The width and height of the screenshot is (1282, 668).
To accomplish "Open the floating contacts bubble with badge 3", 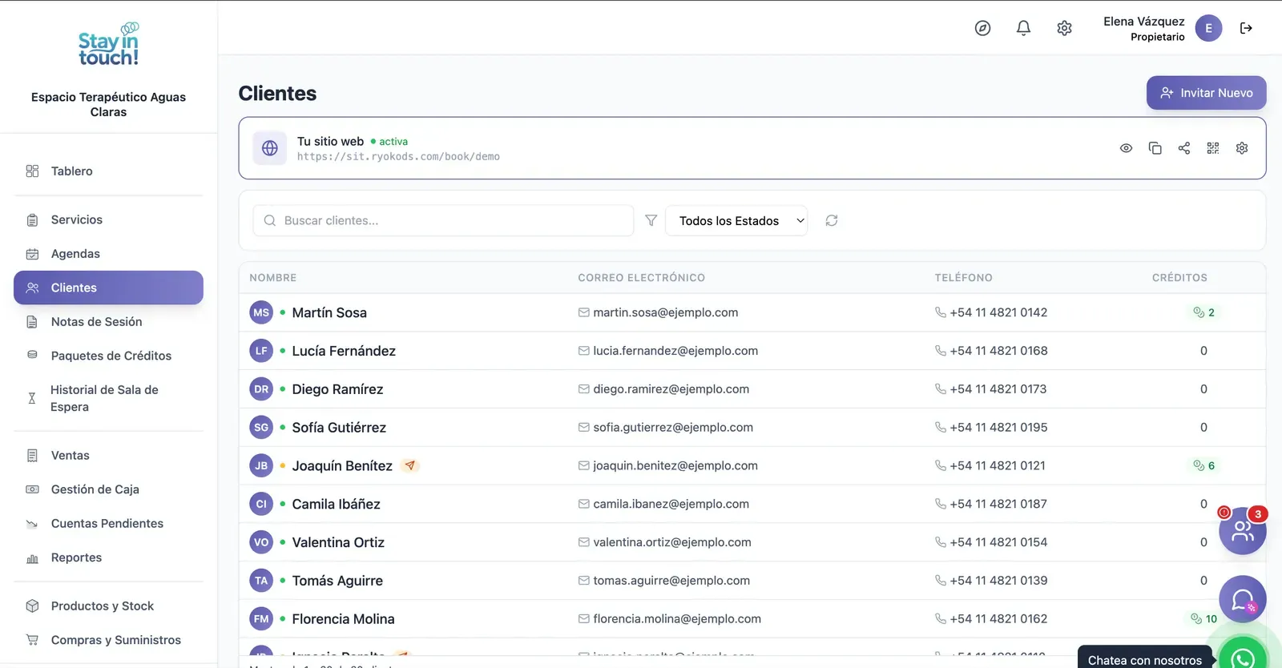I will pyautogui.click(x=1242, y=530).
